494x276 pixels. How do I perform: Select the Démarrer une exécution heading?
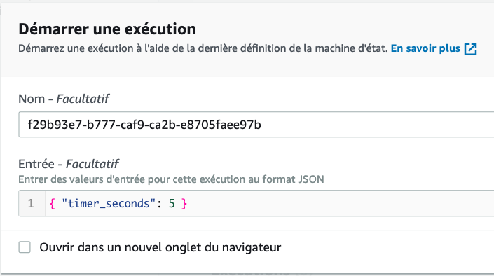click(107, 29)
